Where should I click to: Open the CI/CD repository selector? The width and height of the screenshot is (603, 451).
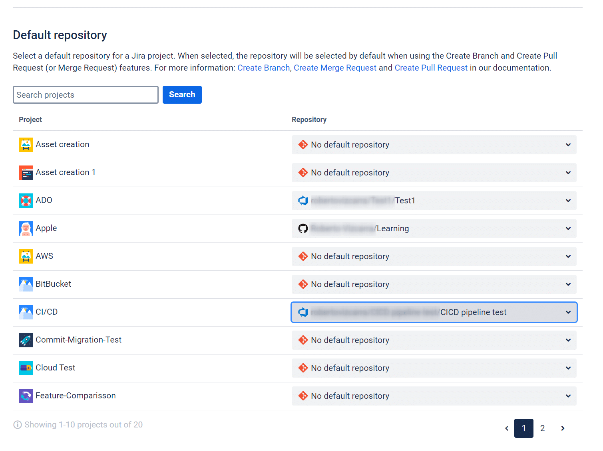434,312
